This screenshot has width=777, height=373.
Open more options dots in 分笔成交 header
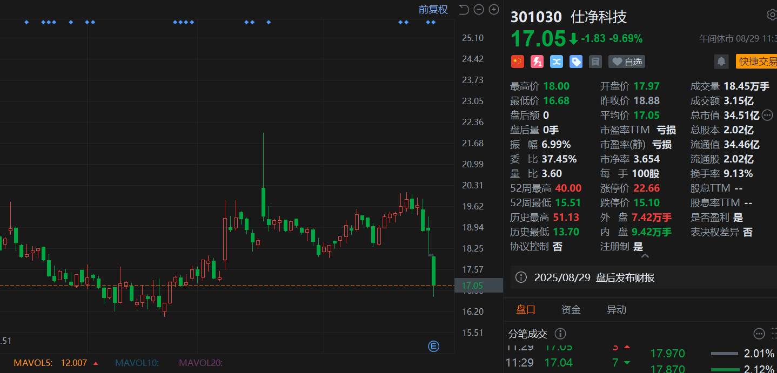point(759,334)
